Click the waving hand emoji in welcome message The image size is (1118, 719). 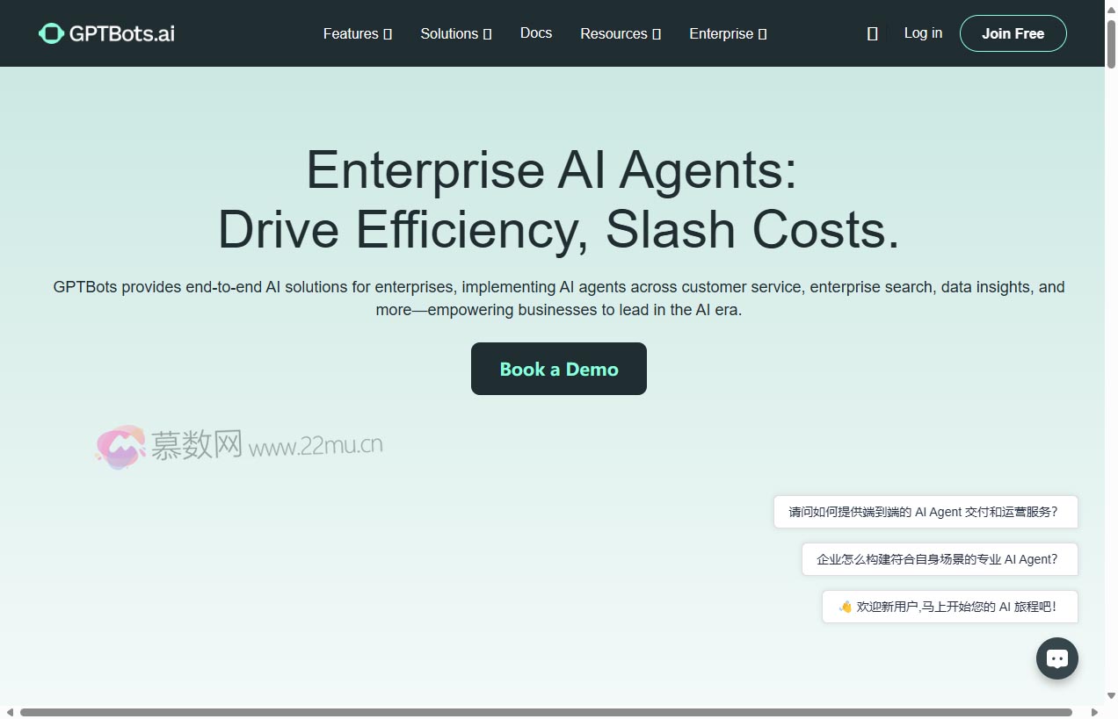(x=845, y=606)
